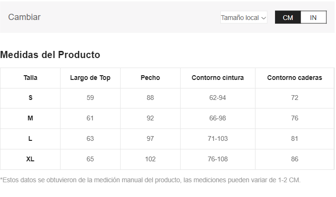This screenshot has height=197, width=336.
Task: Select the size L row label
Action: pos(31,138)
